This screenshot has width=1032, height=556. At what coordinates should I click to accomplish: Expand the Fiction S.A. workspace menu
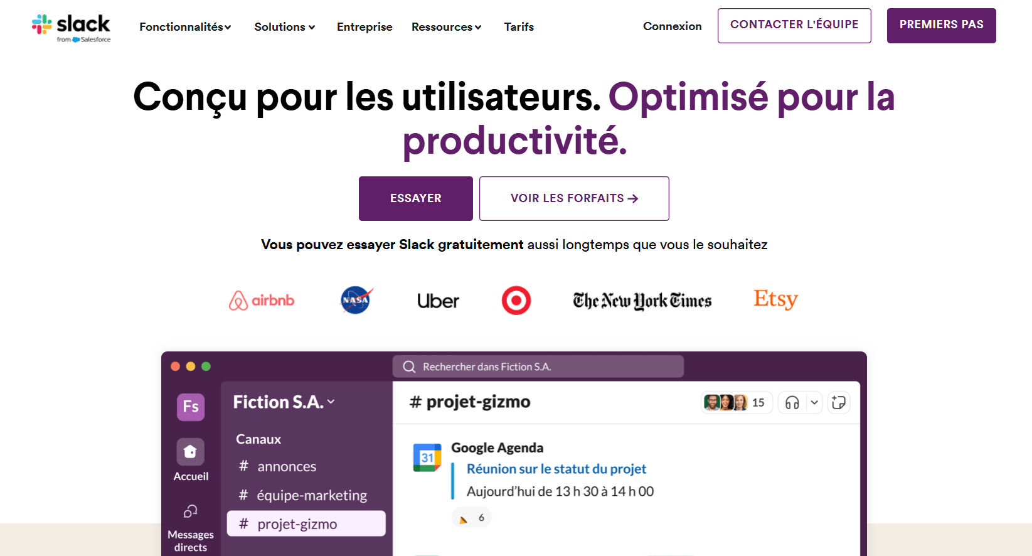click(x=284, y=402)
